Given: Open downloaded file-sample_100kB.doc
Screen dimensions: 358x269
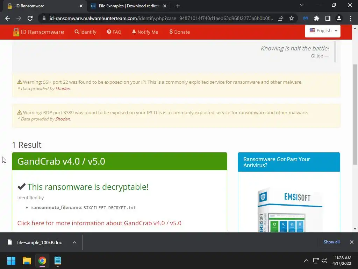Looking at the screenshot, I should [39, 242].
